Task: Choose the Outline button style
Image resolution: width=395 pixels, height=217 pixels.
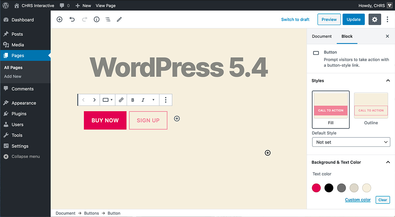Action: tap(371, 109)
